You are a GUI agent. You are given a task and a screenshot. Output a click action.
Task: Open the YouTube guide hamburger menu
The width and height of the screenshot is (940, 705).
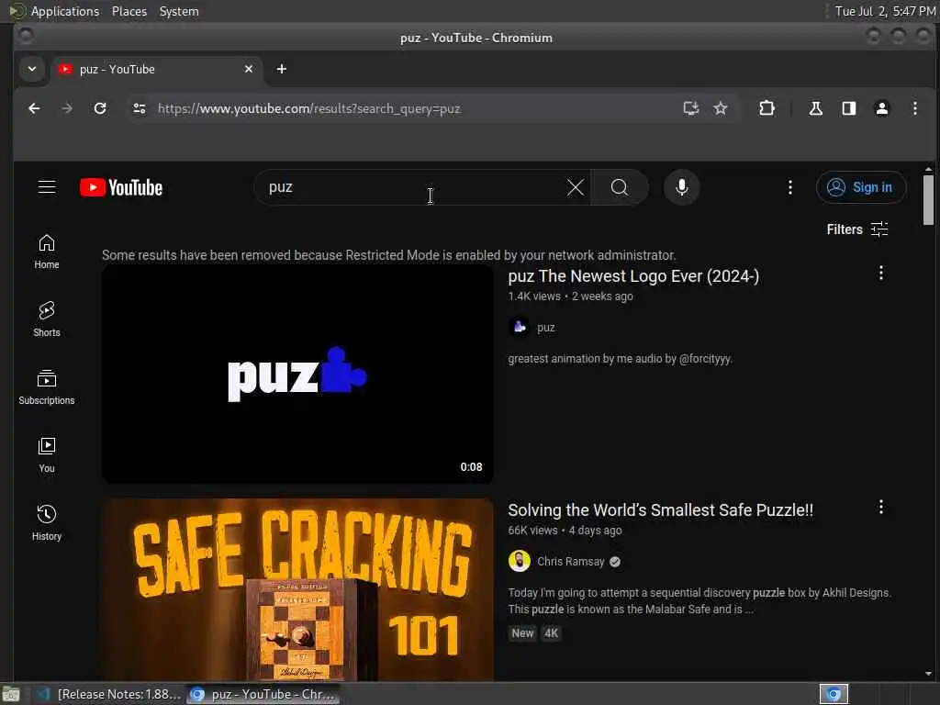47,187
